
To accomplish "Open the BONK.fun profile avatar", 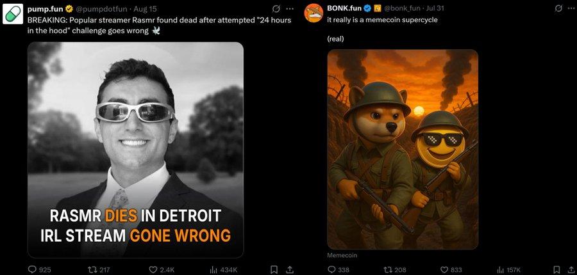I will click(313, 13).
